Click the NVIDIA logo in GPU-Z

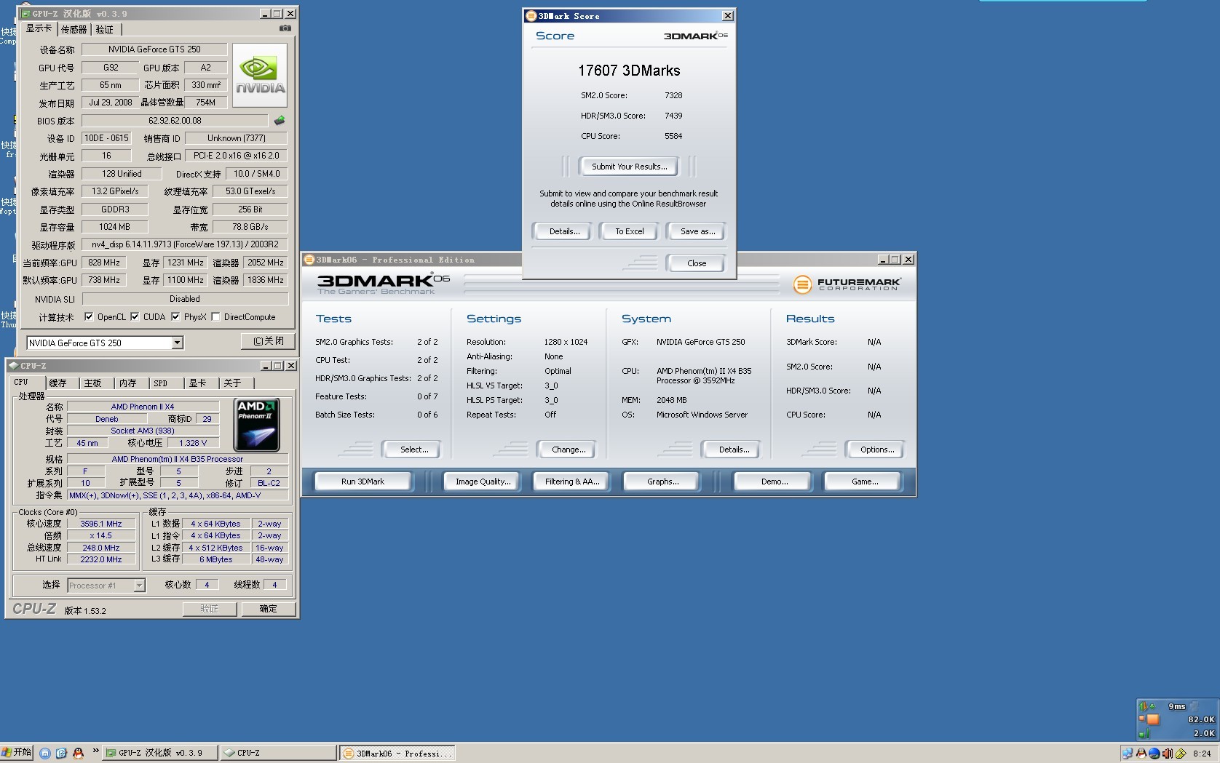[x=260, y=75]
